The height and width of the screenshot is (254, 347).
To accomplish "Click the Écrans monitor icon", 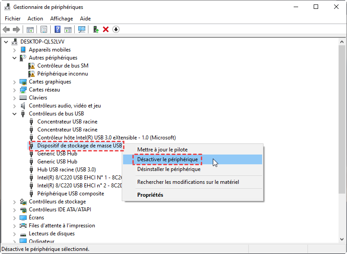I will pyautogui.click(x=23, y=218).
